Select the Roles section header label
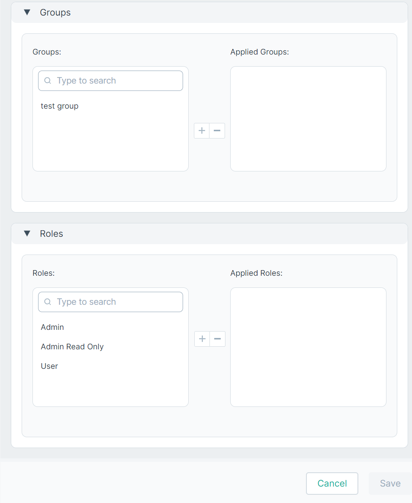The width and height of the screenshot is (412, 503). (51, 234)
